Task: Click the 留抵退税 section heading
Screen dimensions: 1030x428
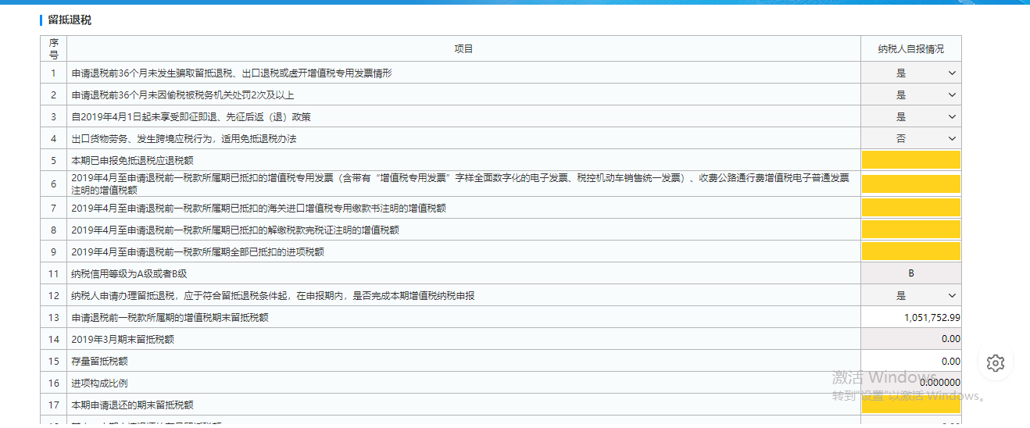Action: click(70, 20)
